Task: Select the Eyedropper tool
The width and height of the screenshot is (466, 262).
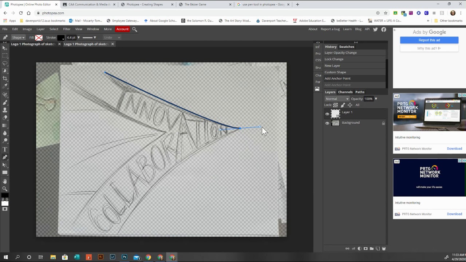Action: pos(5,86)
